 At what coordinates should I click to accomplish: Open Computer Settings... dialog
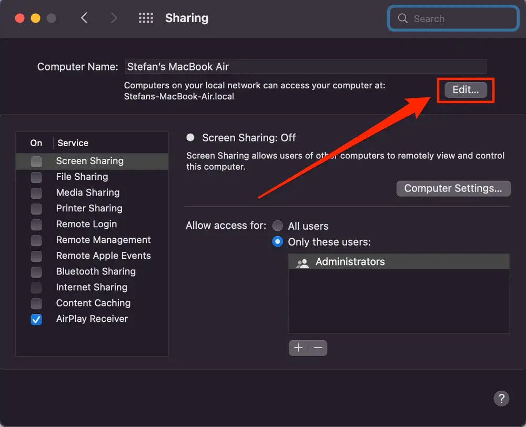click(x=453, y=188)
